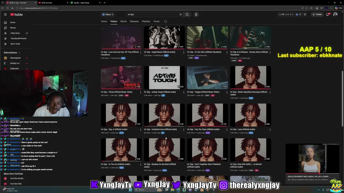
Task: Open options menu for Acting Tough video
Action: pyautogui.click(x=184, y=92)
